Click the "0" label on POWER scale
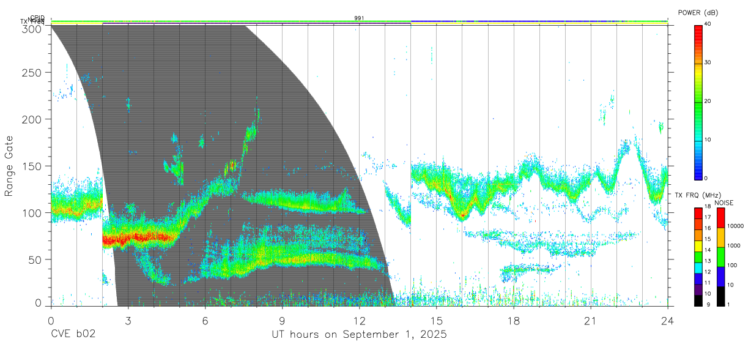Screen dimensions: 751x347 click(705, 178)
